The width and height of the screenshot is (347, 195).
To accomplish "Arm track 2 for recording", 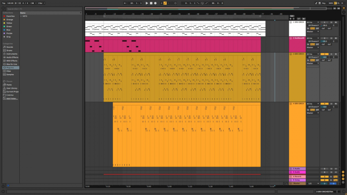I will point(336,38).
